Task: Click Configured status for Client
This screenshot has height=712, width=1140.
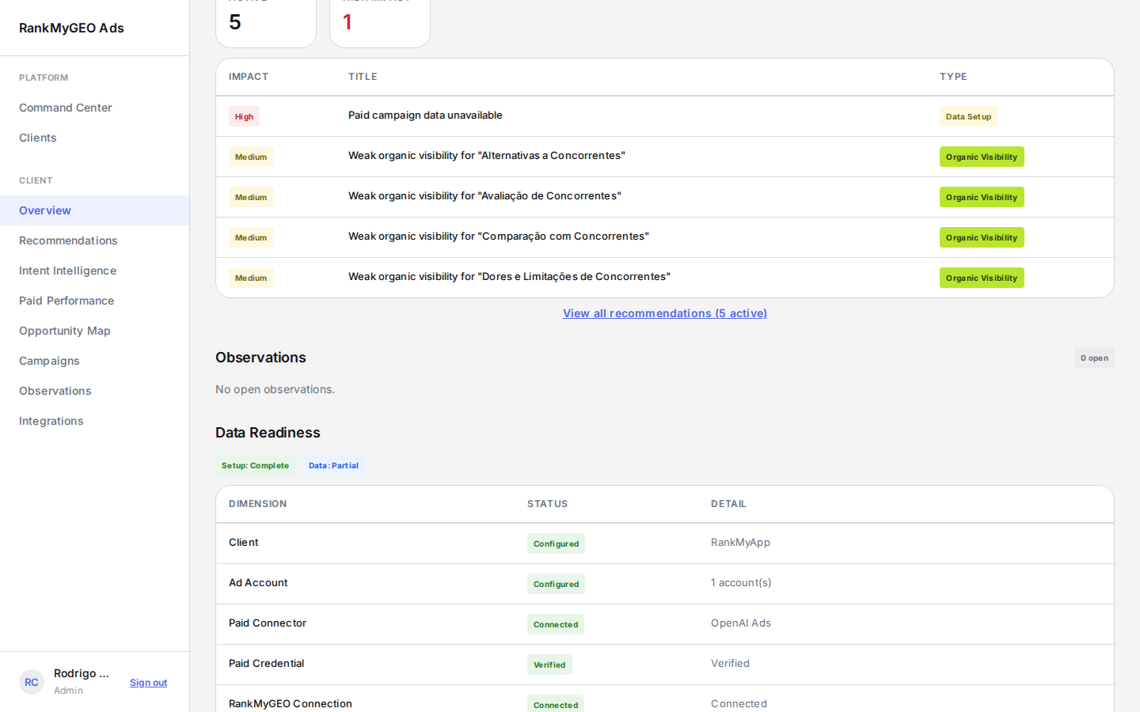Action: click(x=556, y=543)
